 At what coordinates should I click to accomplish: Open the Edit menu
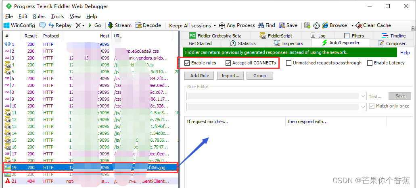[23, 17]
